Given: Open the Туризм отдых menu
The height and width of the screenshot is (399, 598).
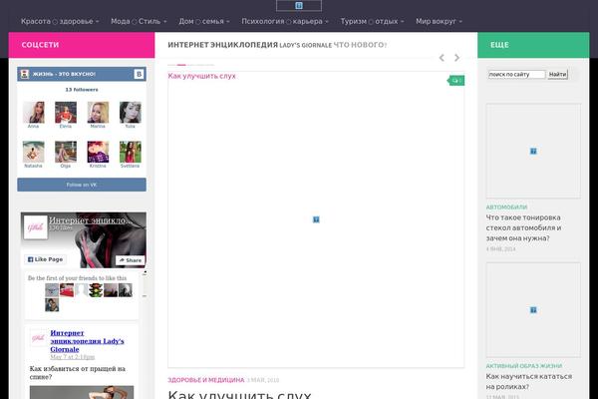Looking at the screenshot, I should (372, 21).
